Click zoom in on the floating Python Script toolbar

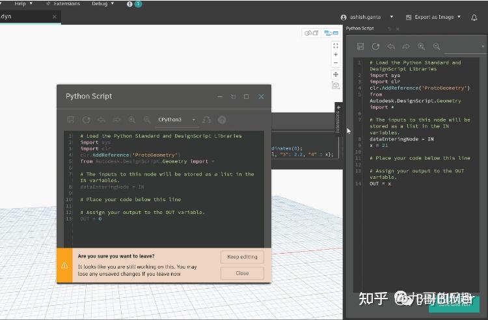click(x=131, y=120)
